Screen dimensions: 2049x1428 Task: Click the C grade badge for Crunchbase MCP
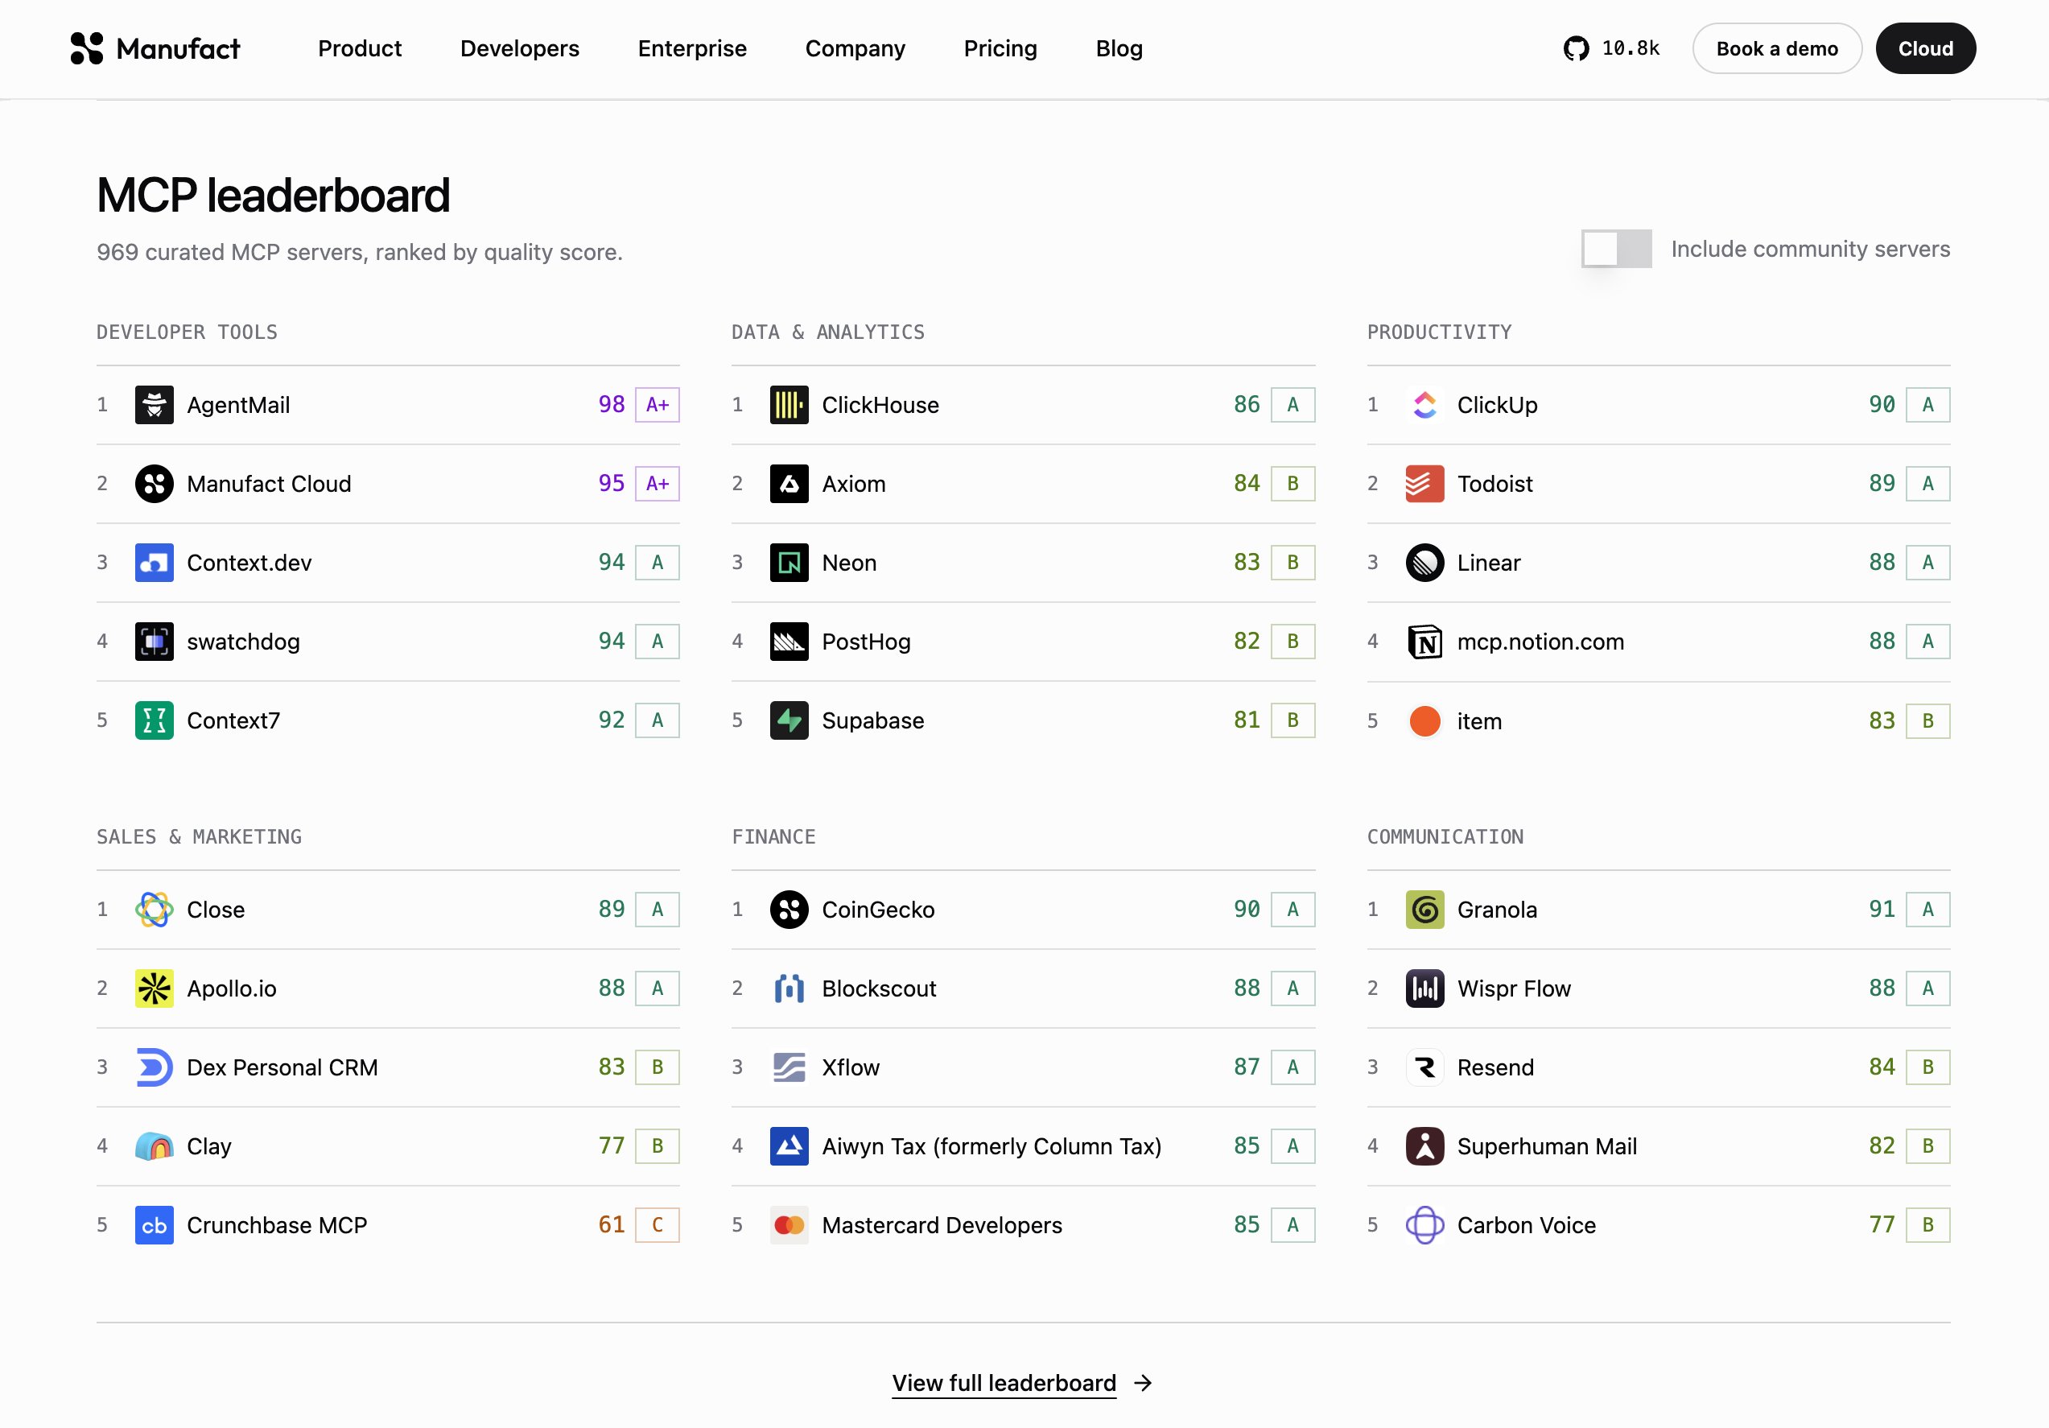[657, 1224]
